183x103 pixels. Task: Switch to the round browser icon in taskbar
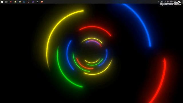pyautogui.click(x=20, y=2)
